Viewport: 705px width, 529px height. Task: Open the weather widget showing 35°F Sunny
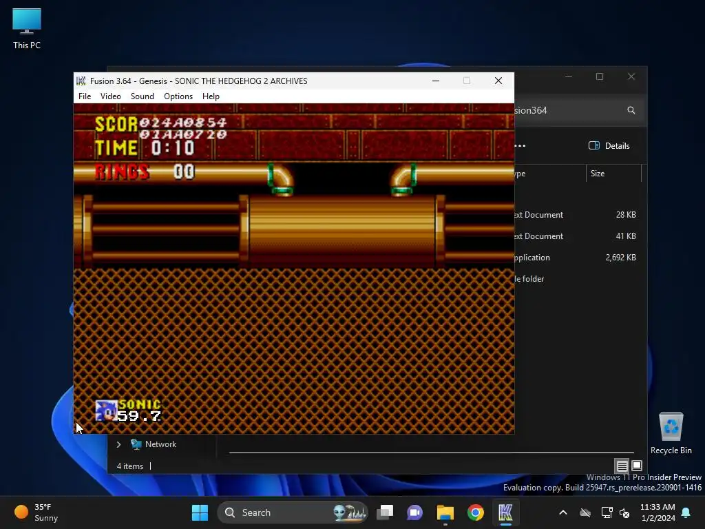tap(36, 512)
